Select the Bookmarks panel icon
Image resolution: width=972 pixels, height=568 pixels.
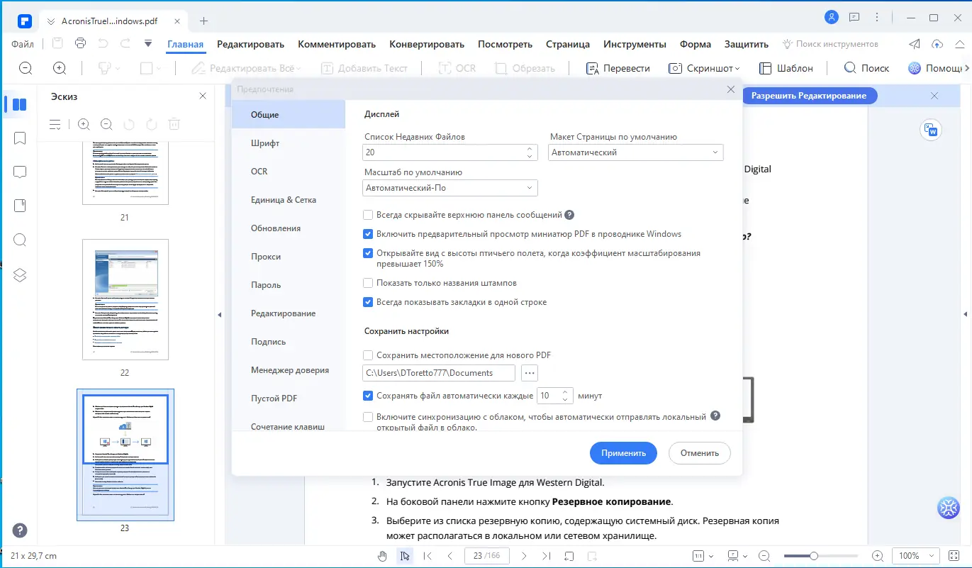pyautogui.click(x=19, y=138)
